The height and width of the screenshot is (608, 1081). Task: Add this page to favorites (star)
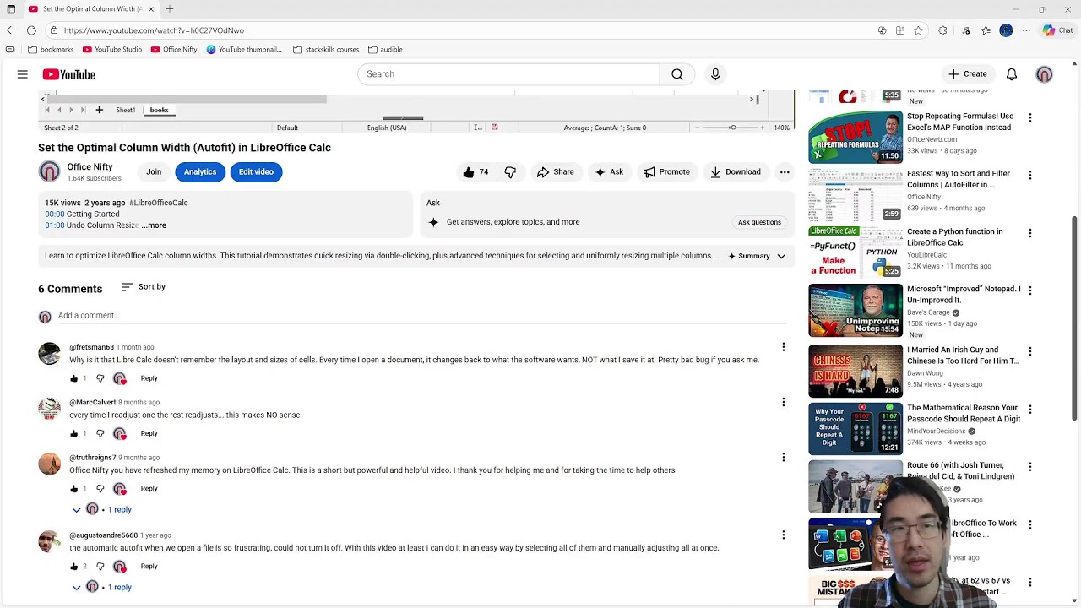pos(918,30)
